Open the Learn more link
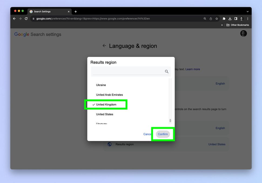Image resolution: width=262 pixels, height=183 pixels. click(x=192, y=69)
